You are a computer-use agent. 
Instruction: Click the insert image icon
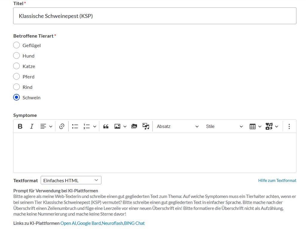(117, 126)
